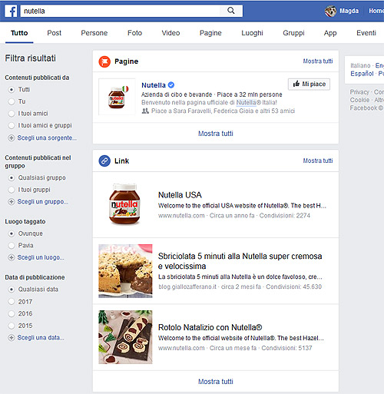Select the Qualsiasi data option
The height and width of the screenshot is (394, 384).
tap(12, 290)
